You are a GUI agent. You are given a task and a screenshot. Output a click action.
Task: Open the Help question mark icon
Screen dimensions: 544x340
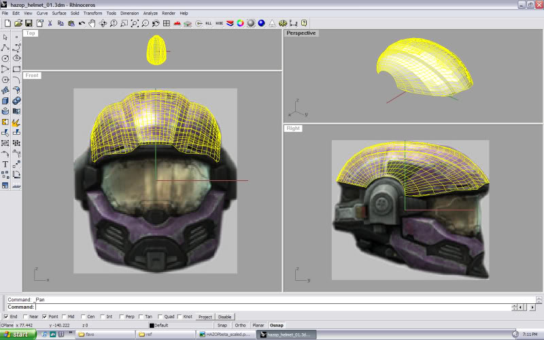[x=304, y=23]
